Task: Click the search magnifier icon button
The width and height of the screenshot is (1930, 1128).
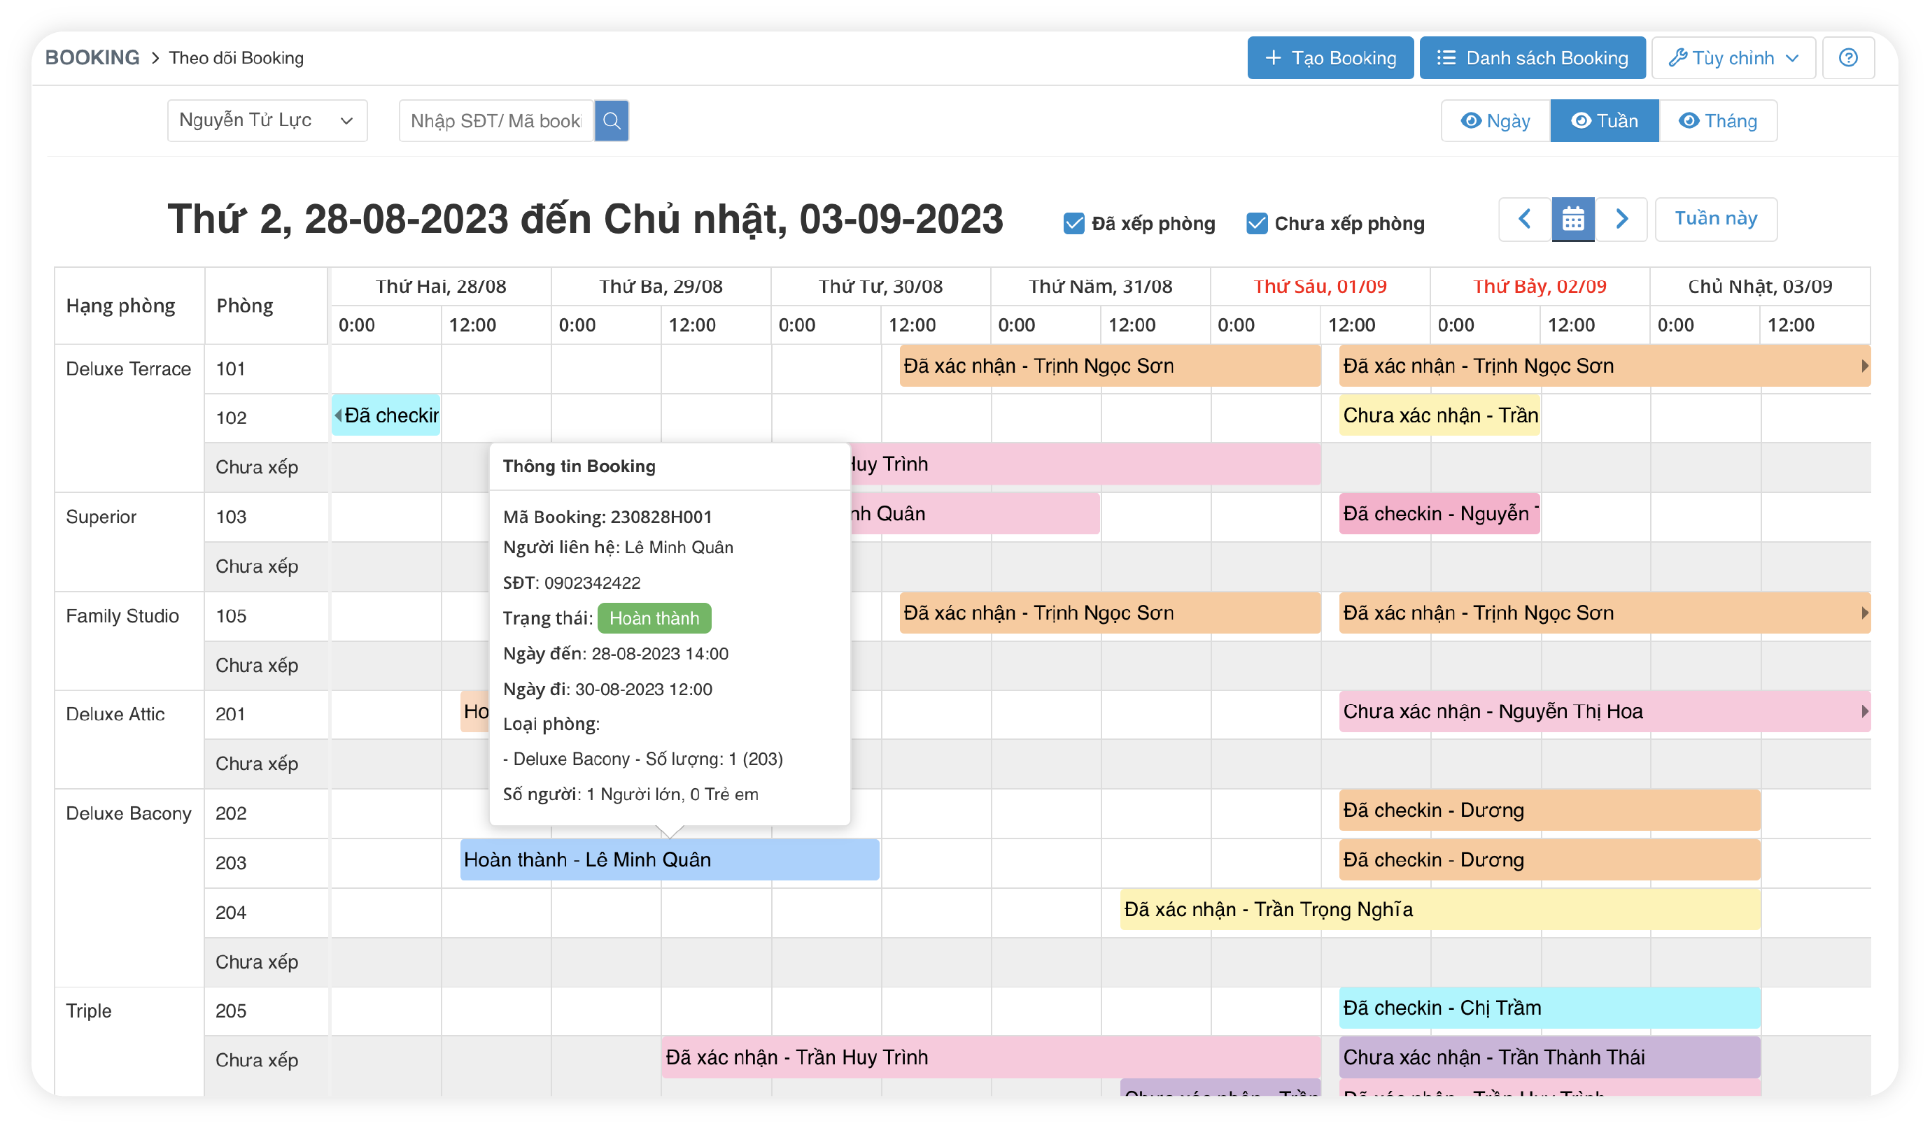Action: [x=611, y=121]
